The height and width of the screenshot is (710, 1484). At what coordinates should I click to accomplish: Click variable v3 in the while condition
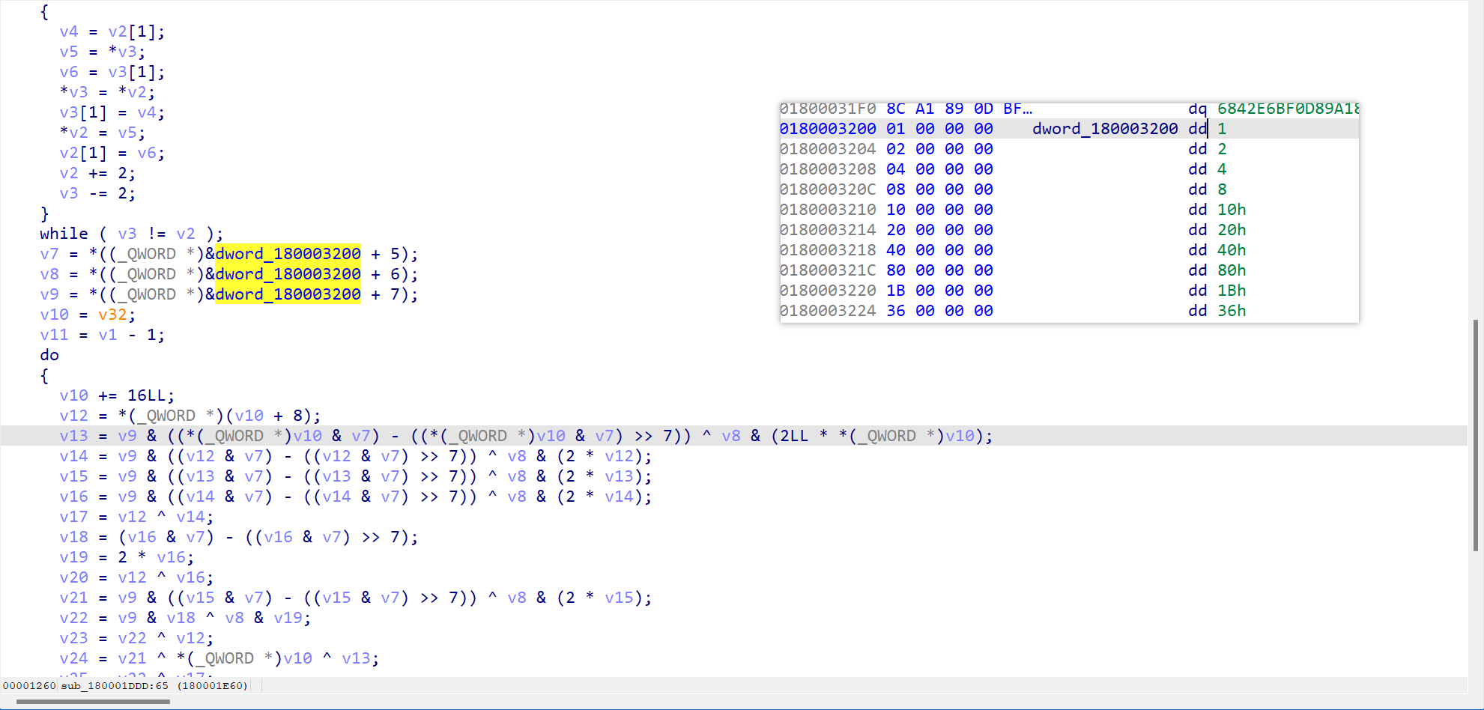tap(127, 233)
